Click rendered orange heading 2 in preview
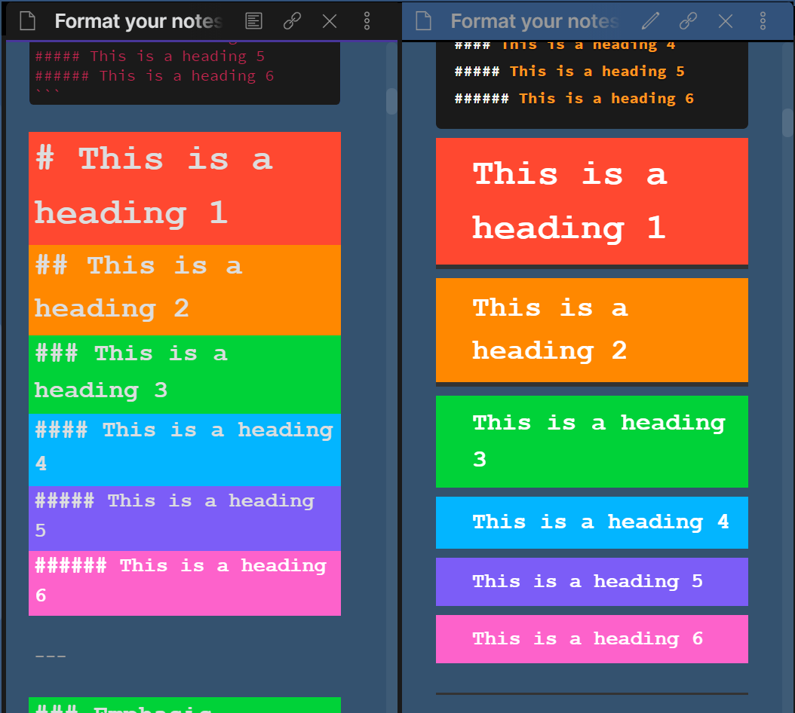The width and height of the screenshot is (795, 713). (x=591, y=330)
